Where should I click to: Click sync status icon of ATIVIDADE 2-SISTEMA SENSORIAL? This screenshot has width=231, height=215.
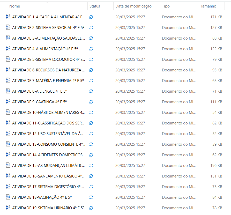91,28
